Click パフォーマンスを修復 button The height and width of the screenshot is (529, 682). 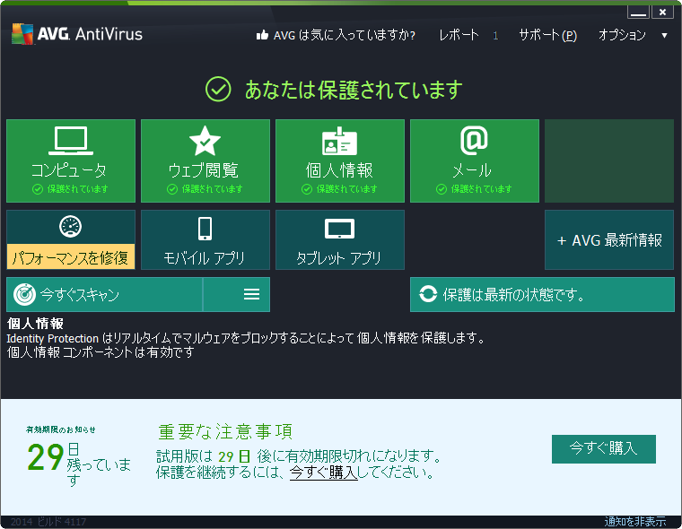pos(71,257)
